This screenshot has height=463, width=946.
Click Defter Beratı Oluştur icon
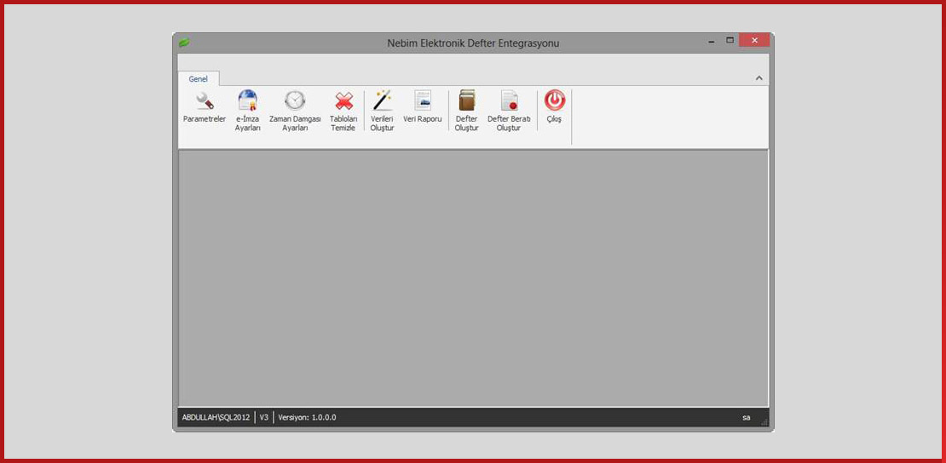[x=509, y=111]
